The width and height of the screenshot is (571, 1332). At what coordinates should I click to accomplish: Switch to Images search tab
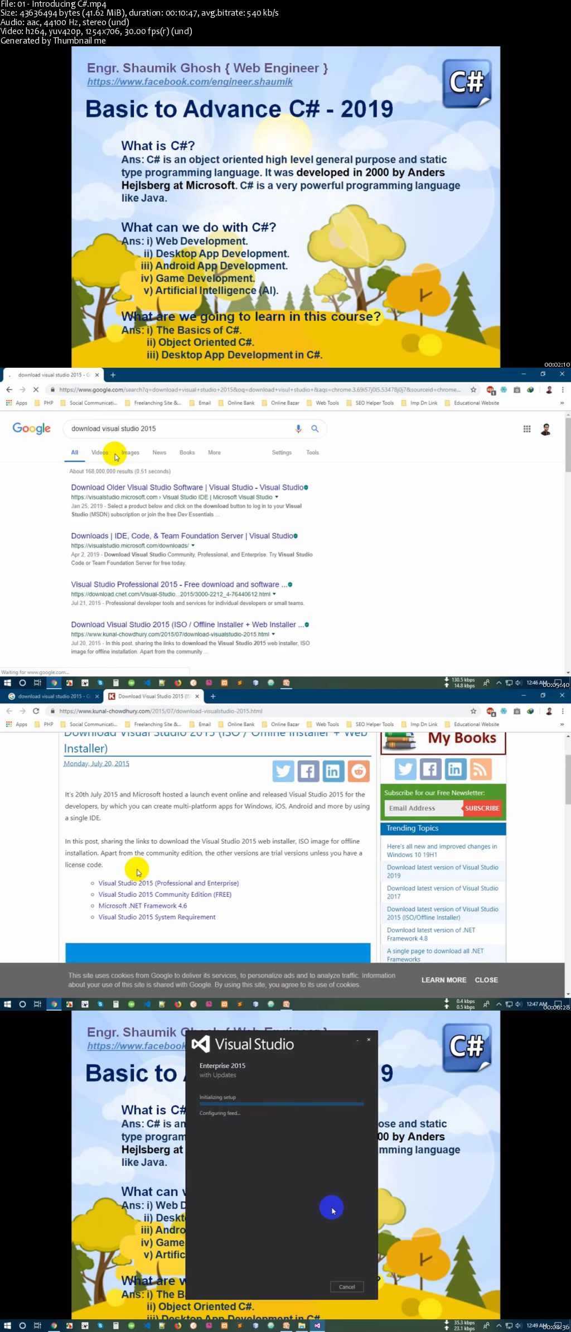130,453
